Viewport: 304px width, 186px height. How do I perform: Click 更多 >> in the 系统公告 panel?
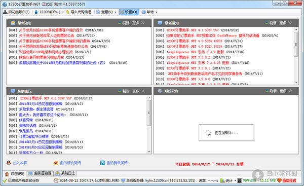point(286,91)
